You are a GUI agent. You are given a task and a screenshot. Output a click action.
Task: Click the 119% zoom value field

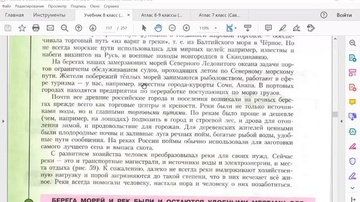204,28
